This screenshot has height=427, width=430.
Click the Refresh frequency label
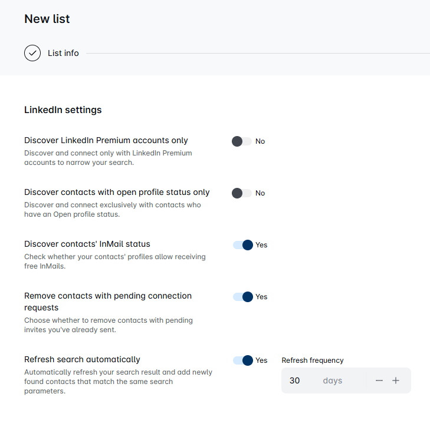click(x=313, y=360)
